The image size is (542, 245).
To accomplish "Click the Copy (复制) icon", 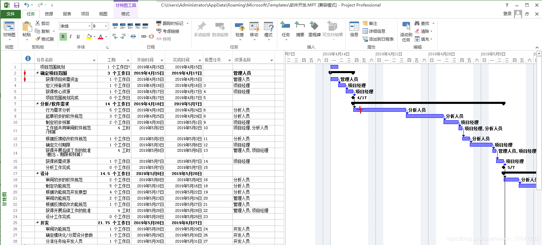I will (38, 31).
